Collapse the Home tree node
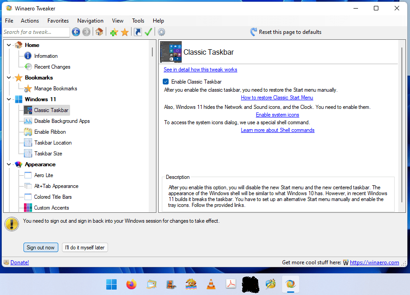Screen dimensions: 410x295 [9, 45]
